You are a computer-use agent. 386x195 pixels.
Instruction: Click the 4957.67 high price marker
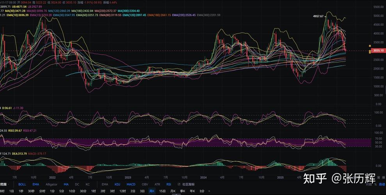[318, 16]
